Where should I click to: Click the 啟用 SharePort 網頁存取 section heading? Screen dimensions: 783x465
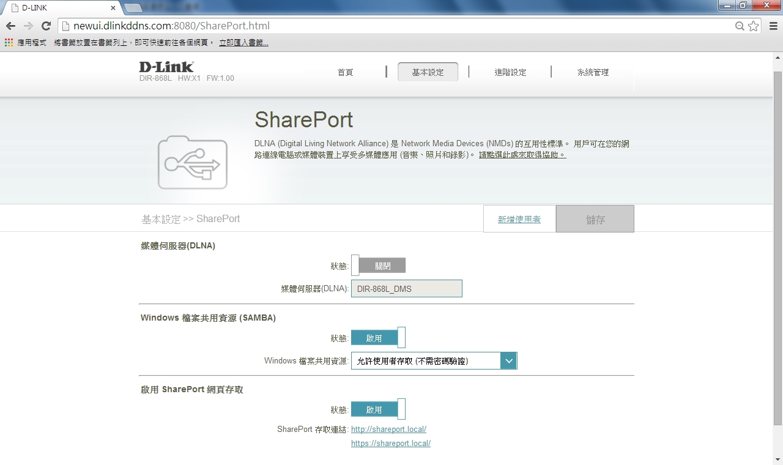192,390
